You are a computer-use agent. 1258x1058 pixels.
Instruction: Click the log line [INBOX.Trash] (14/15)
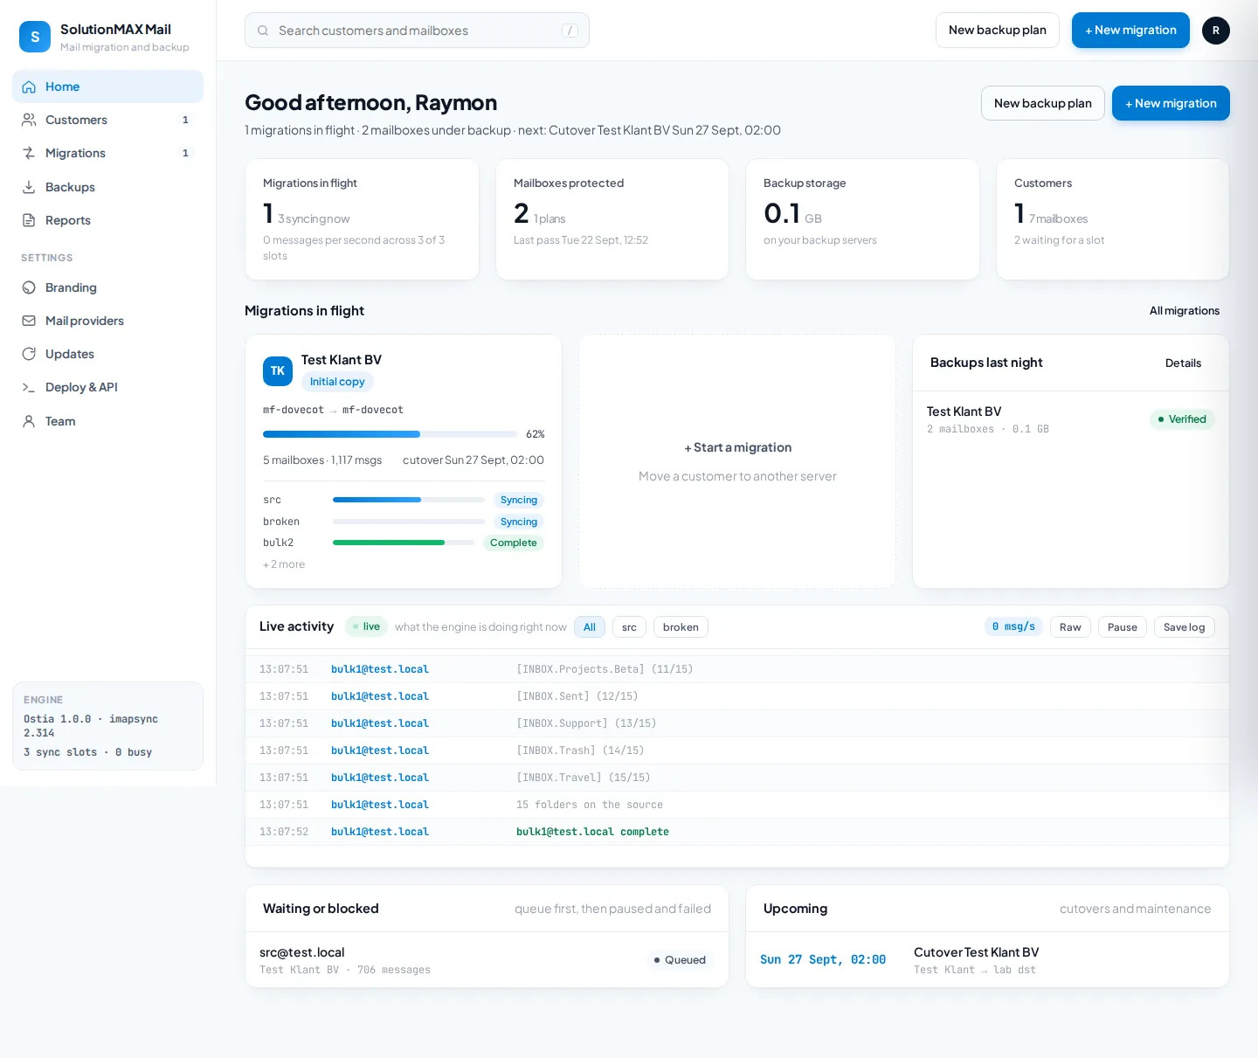736,750
